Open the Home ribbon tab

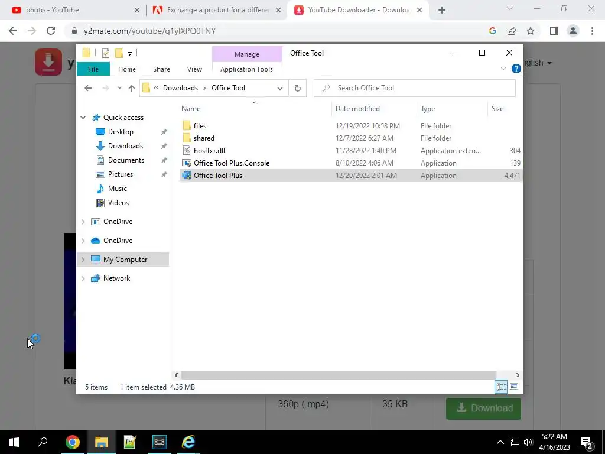(x=127, y=69)
